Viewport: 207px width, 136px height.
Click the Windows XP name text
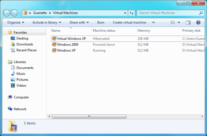point(66,50)
